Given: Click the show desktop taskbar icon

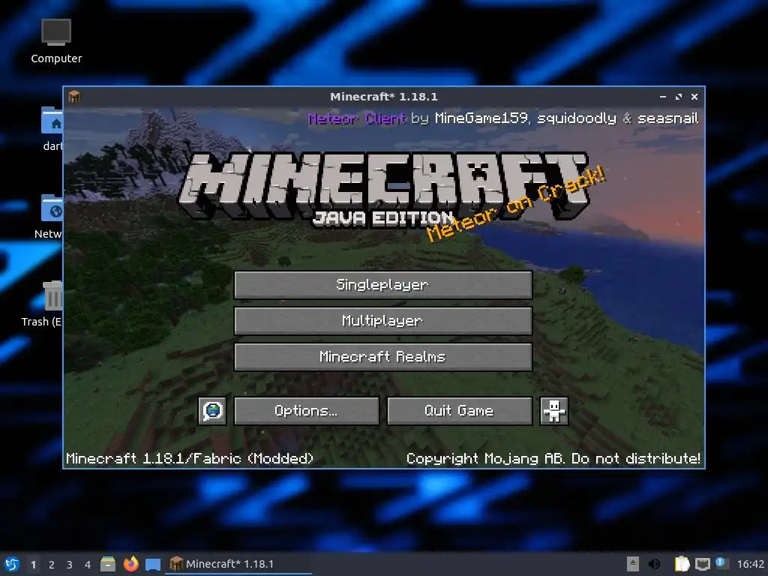Looking at the screenshot, I should 153,565.
